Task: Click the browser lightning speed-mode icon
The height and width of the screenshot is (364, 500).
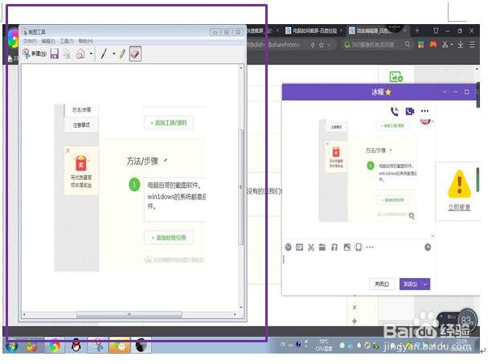Action: click(x=313, y=45)
